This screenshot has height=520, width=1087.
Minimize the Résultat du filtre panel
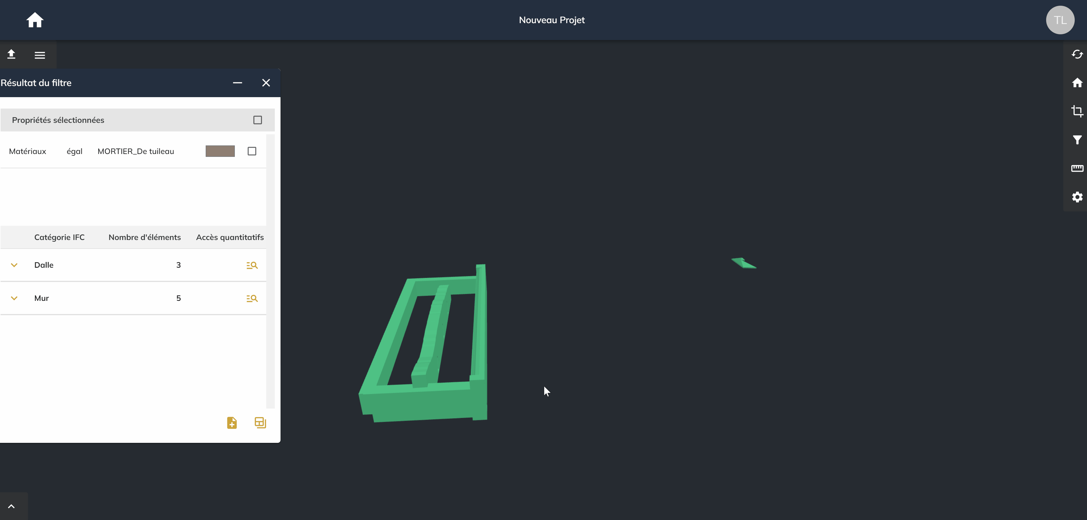238,83
